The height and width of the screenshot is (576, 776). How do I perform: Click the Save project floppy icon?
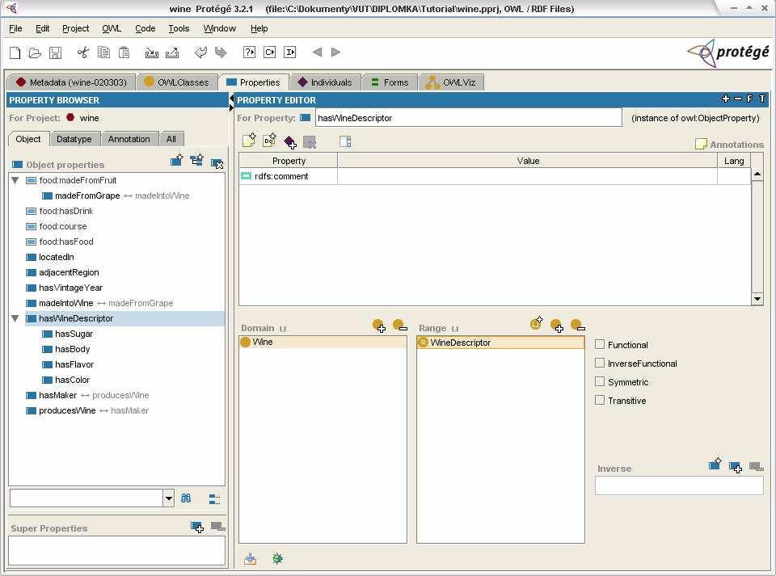pyautogui.click(x=55, y=53)
